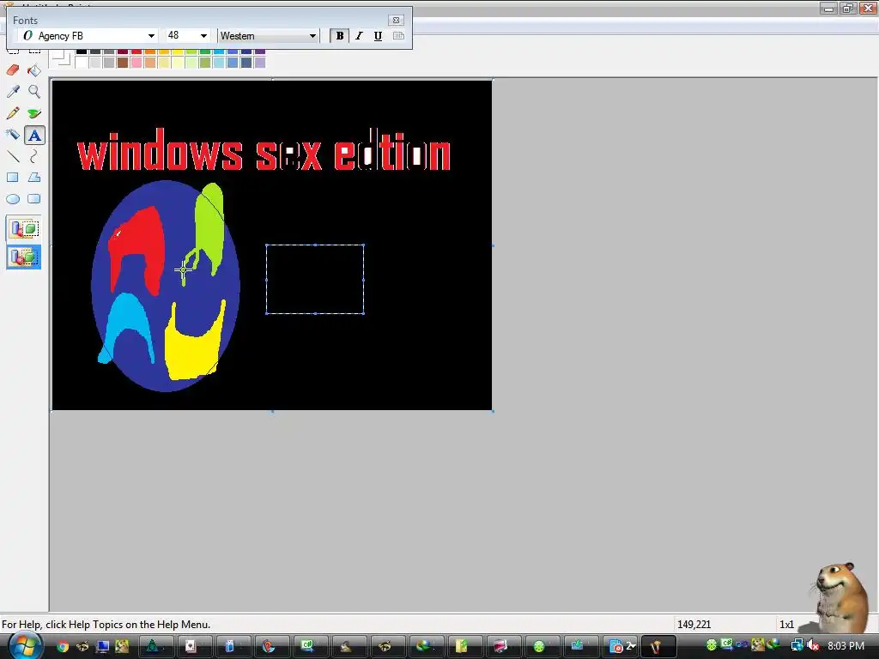Open the font size 48 dropdown
Image resolution: width=879 pixels, height=659 pixels.
[x=203, y=36]
